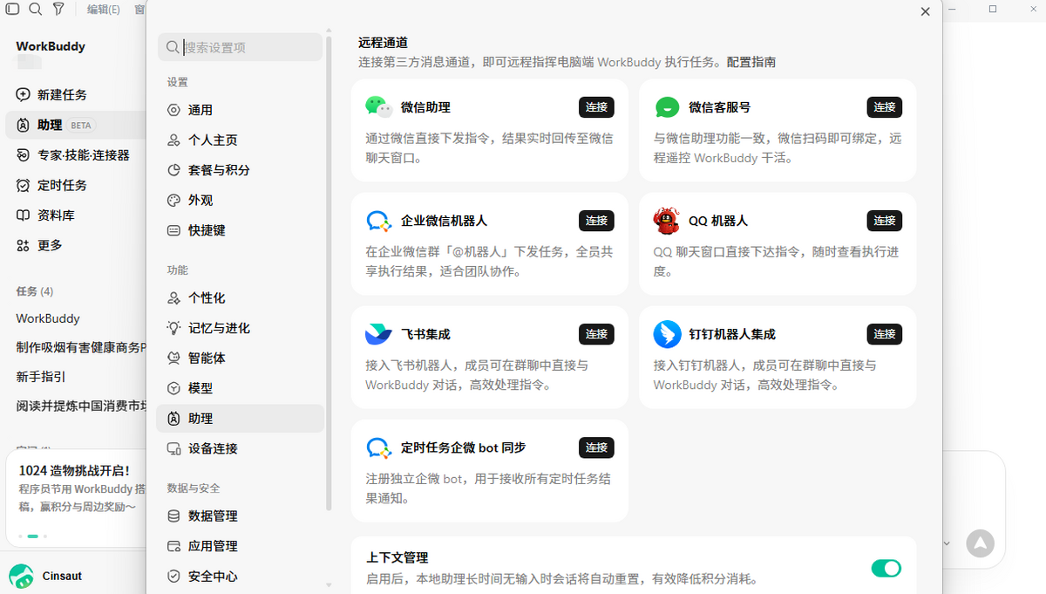Connect the 飞书集成 channel
1046x594 pixels.
click(x=596, y=334)
